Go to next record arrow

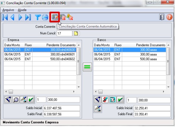(x=20, y=17)
